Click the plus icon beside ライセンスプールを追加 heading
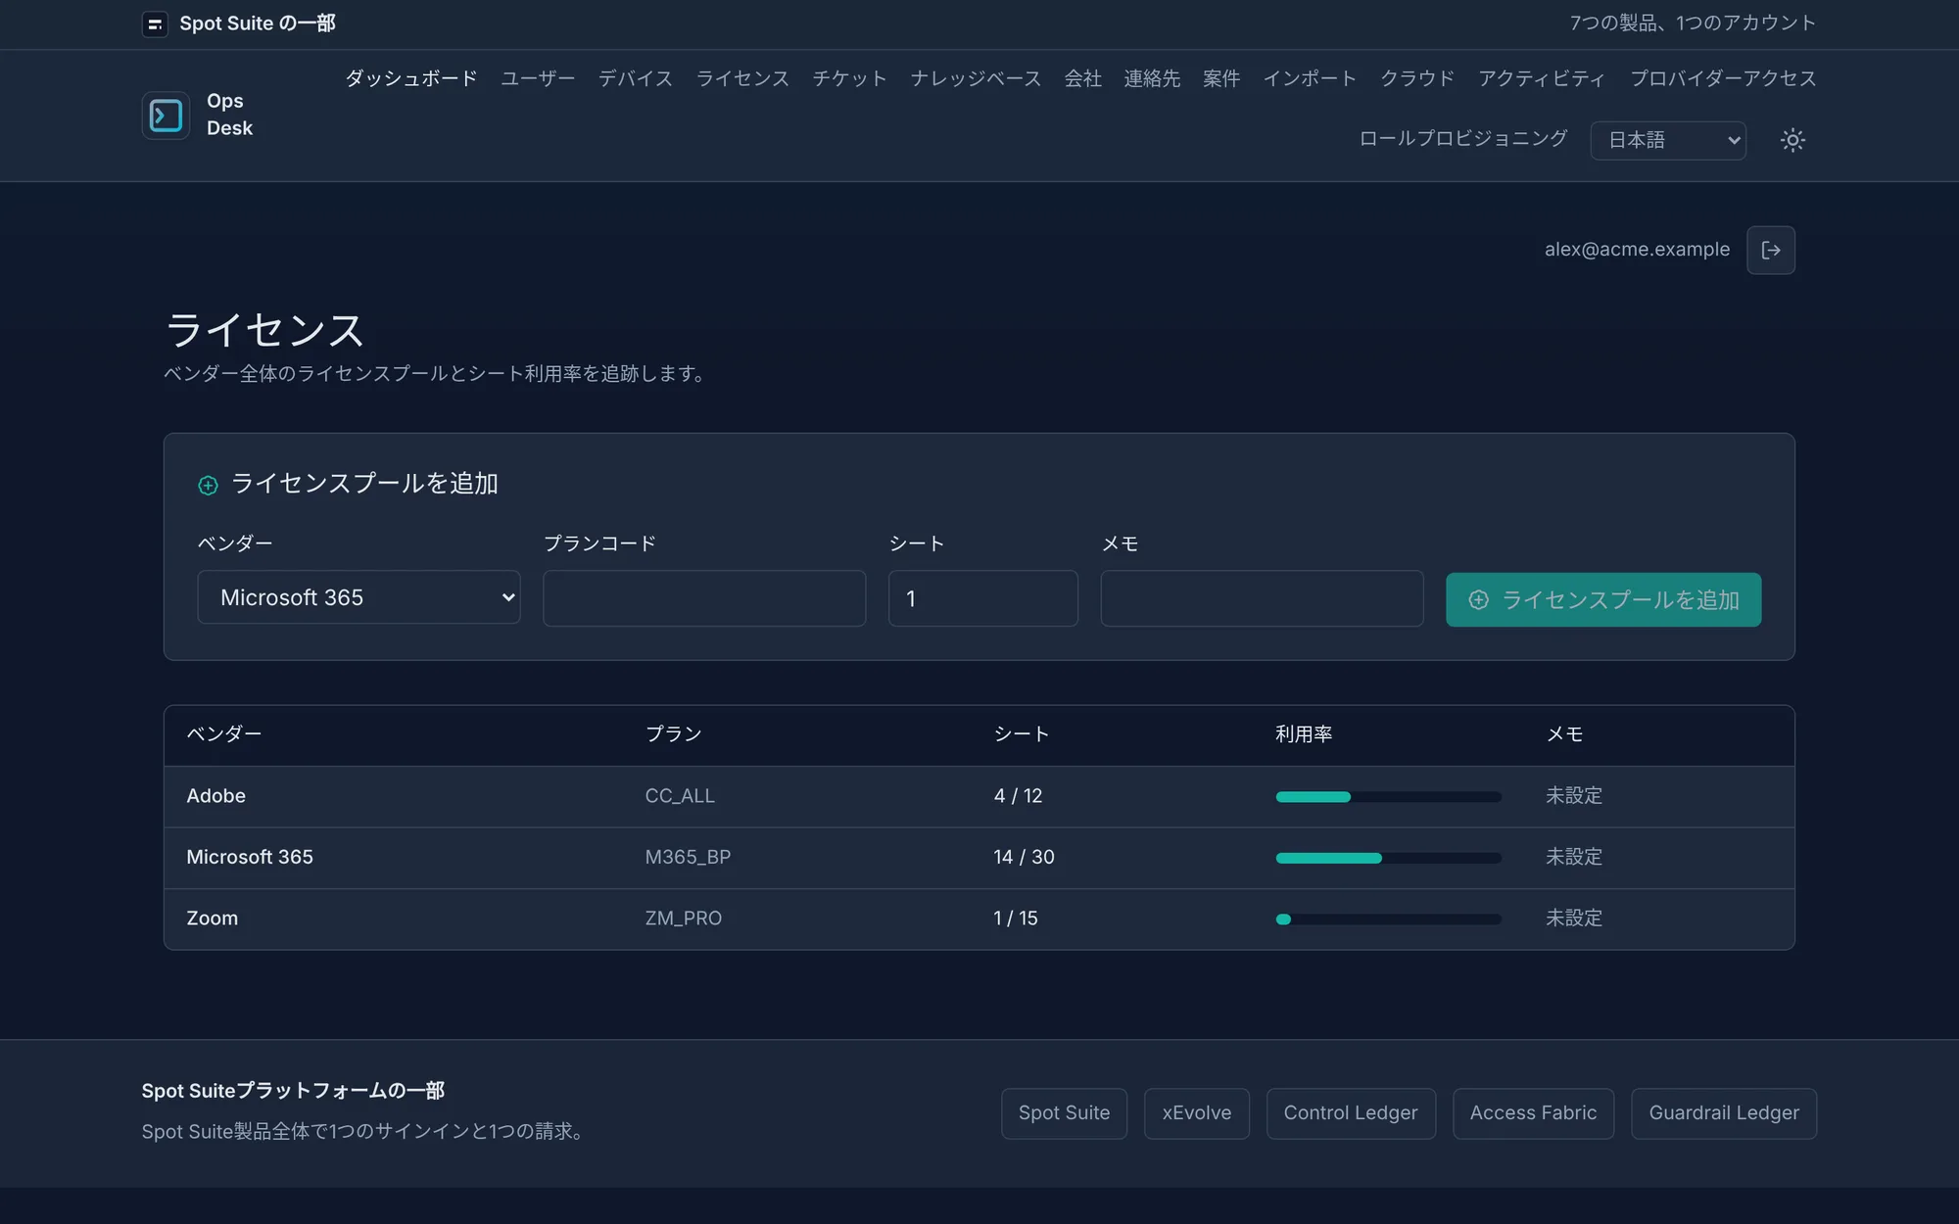Viewport: 1959px width, 1224px height. tap(208, 485)
